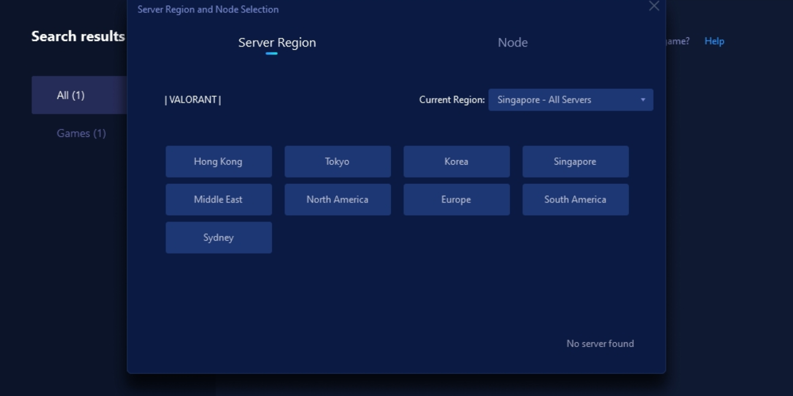Select the Hong Kong server region
793x396 pixels.
pyautogui.click(x=219, y=161)
